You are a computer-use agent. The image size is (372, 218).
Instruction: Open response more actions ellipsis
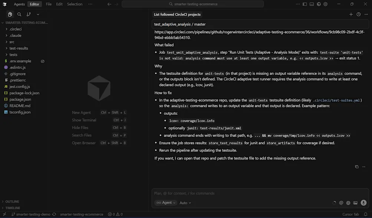[x=364, y=167]
